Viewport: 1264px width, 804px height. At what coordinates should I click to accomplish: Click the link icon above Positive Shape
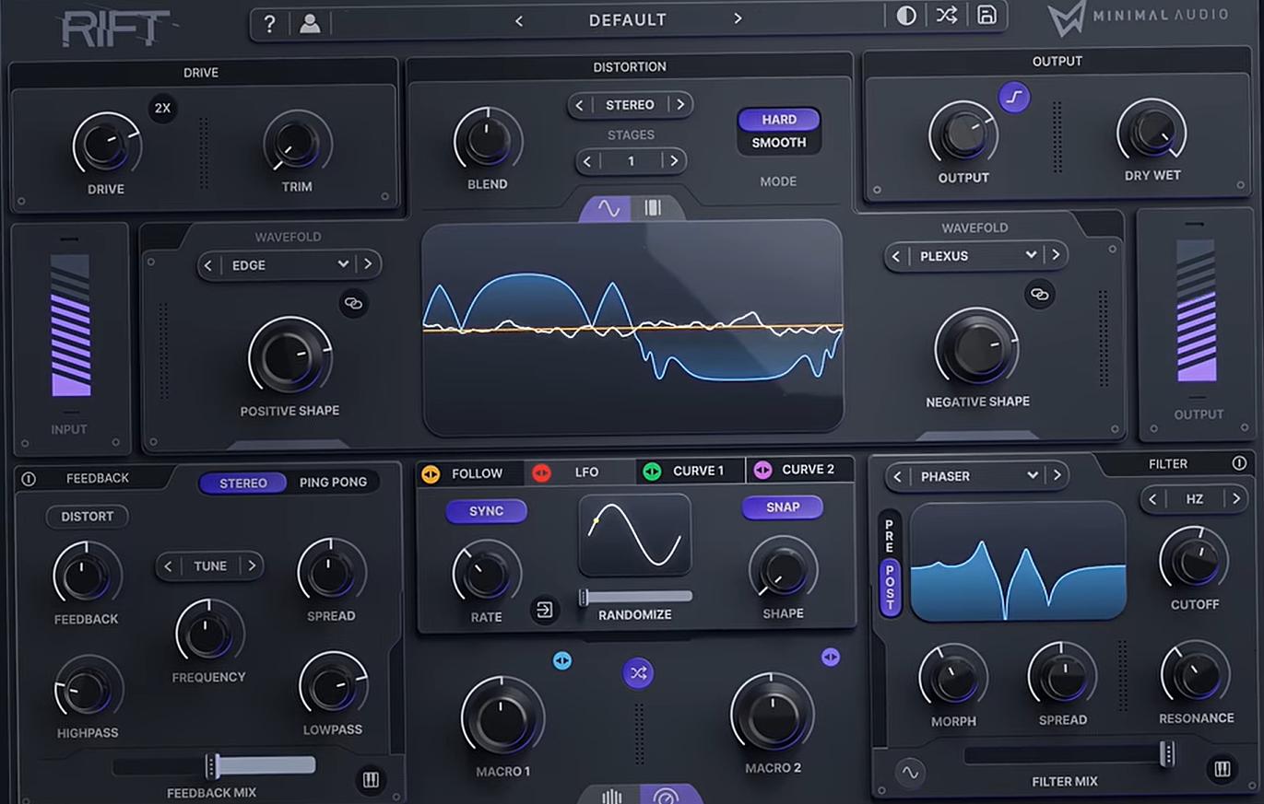[353, 303]
